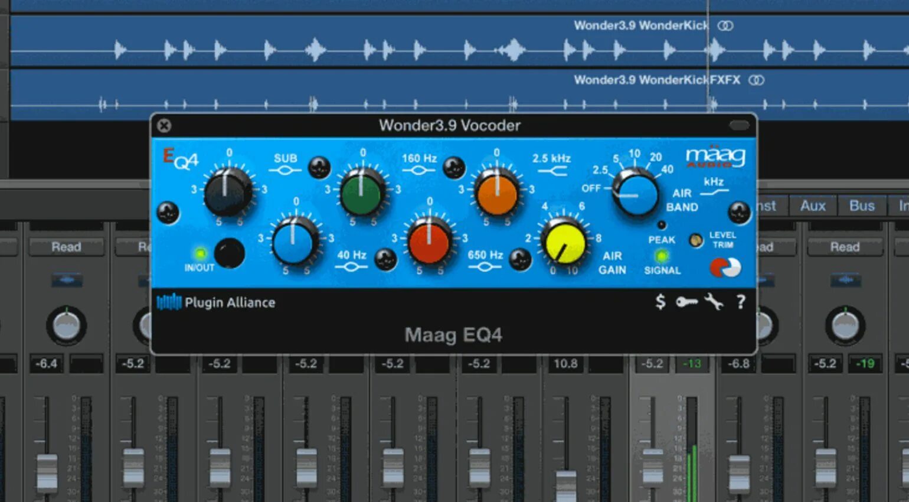Click the Maag Audio logo

[x=715, y=157]
